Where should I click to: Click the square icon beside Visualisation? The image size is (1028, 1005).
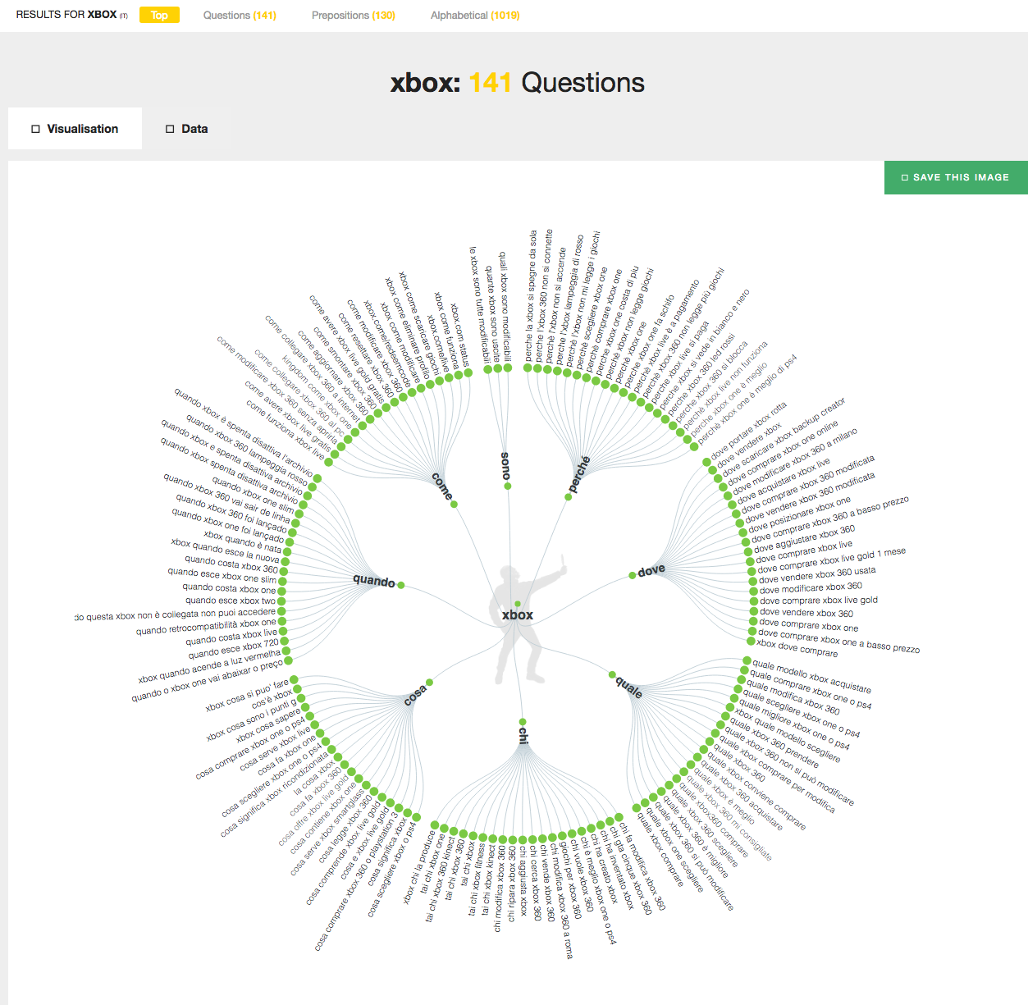click(35, 129)
